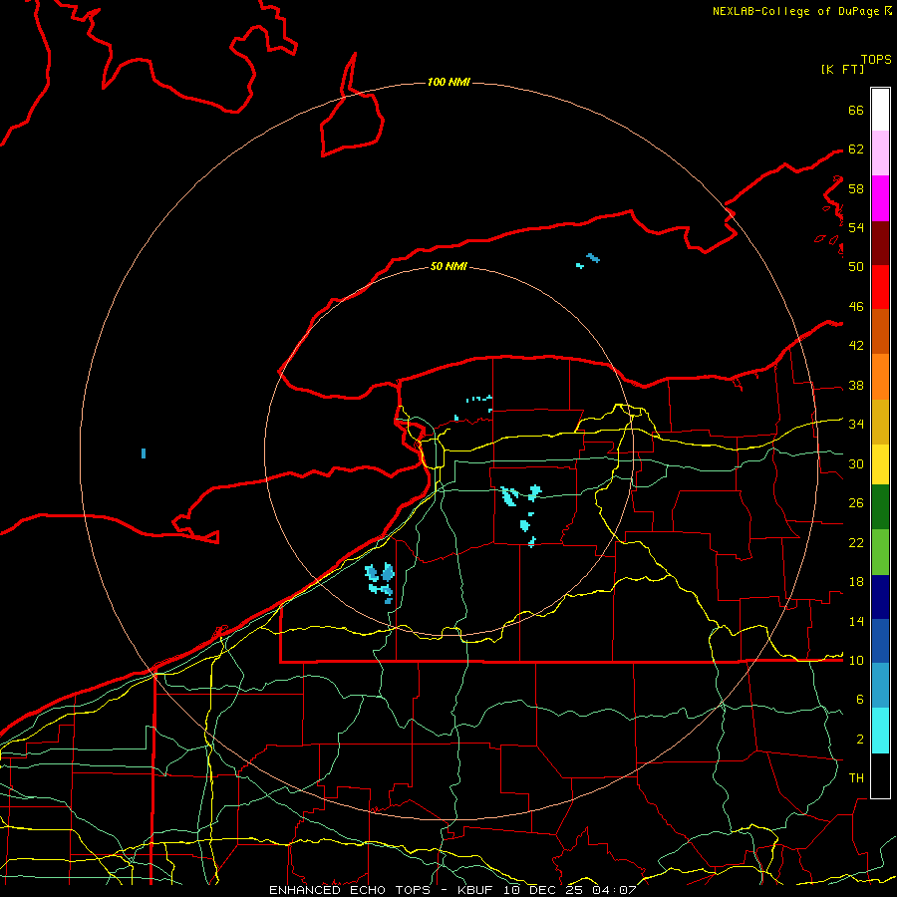This screenshot has height=897, width=897.
Task: Select the gold 34 kft legend swatch
Action: (880, 423)
